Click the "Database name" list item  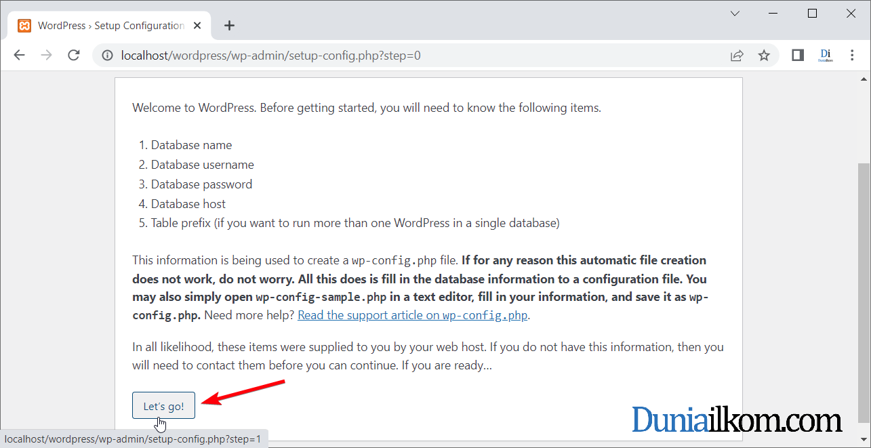point(191,145)
